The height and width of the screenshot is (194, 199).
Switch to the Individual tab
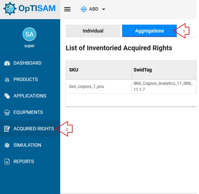click(93, 31)
